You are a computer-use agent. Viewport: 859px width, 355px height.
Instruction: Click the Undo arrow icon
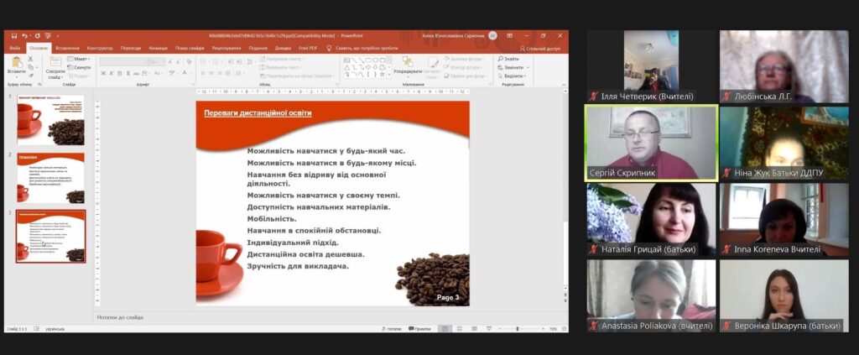coord(25,36)
